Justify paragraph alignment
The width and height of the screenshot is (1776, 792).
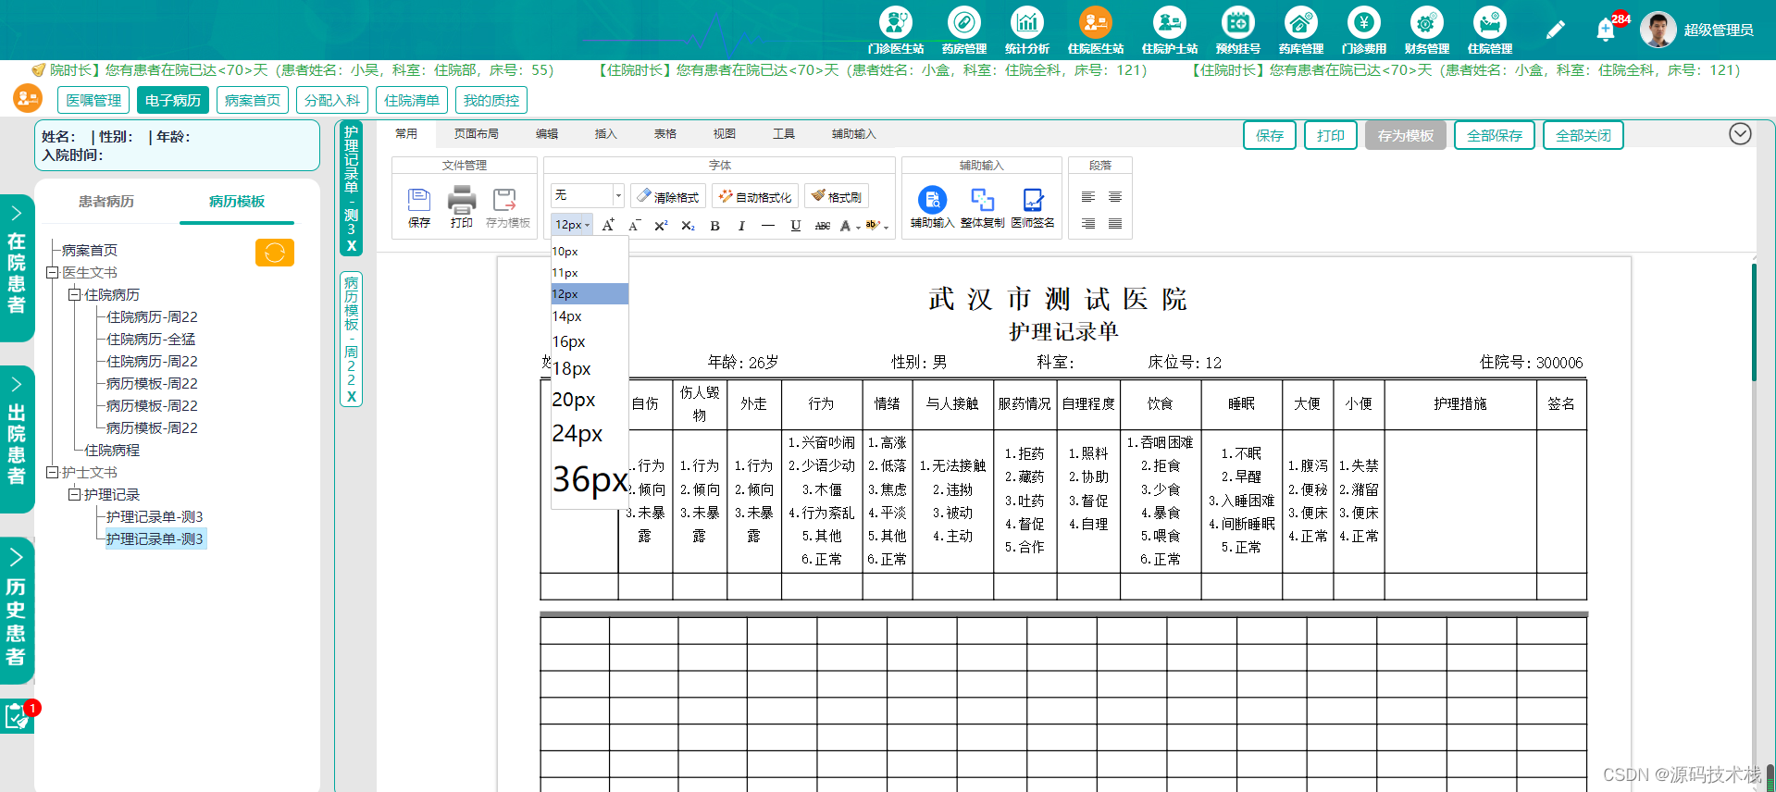click(1115, 224)
